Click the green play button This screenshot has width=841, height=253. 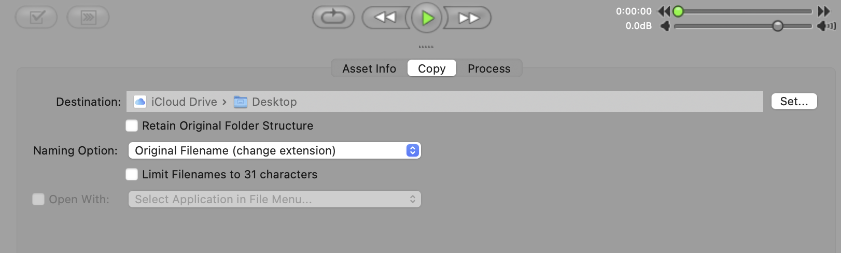point(427,18)
